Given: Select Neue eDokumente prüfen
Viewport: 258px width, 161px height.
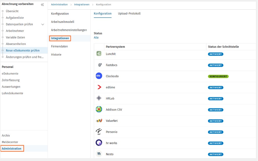Looking at the screenshot, I should [23, 50].
